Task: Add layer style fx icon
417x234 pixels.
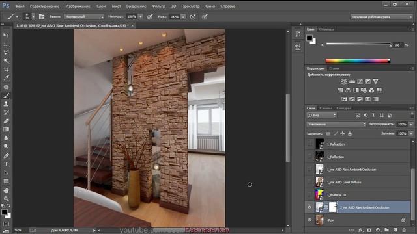Action: click(360, 230)
